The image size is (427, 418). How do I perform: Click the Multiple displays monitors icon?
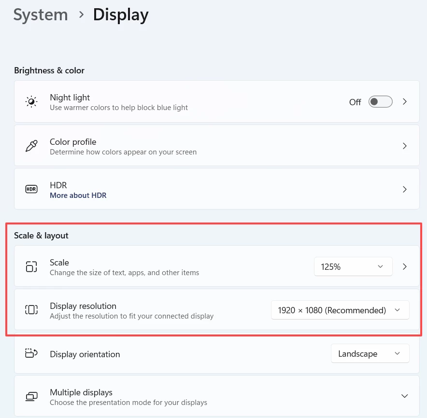(31, 396)
